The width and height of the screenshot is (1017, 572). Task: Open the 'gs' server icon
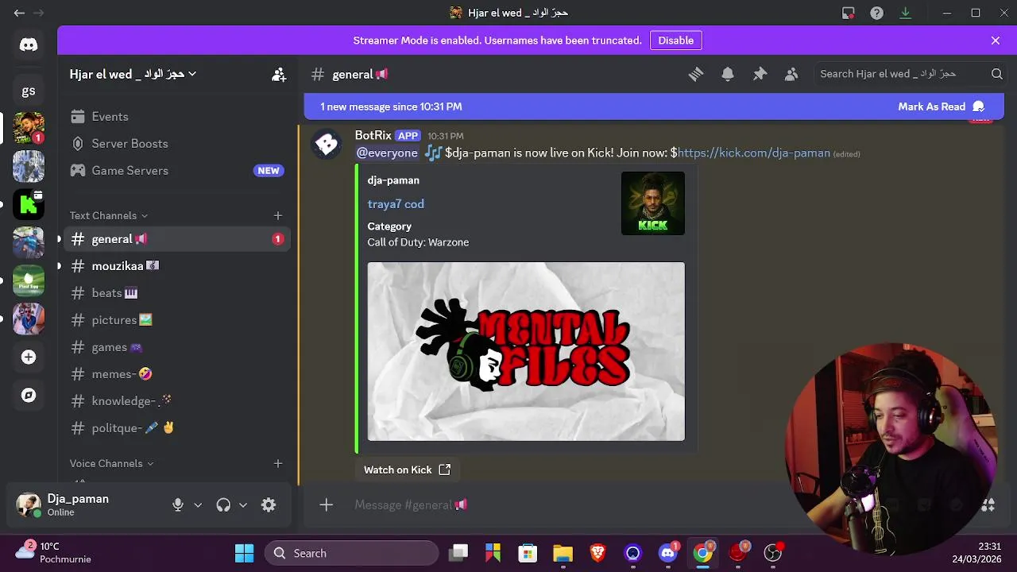(29, 91)
